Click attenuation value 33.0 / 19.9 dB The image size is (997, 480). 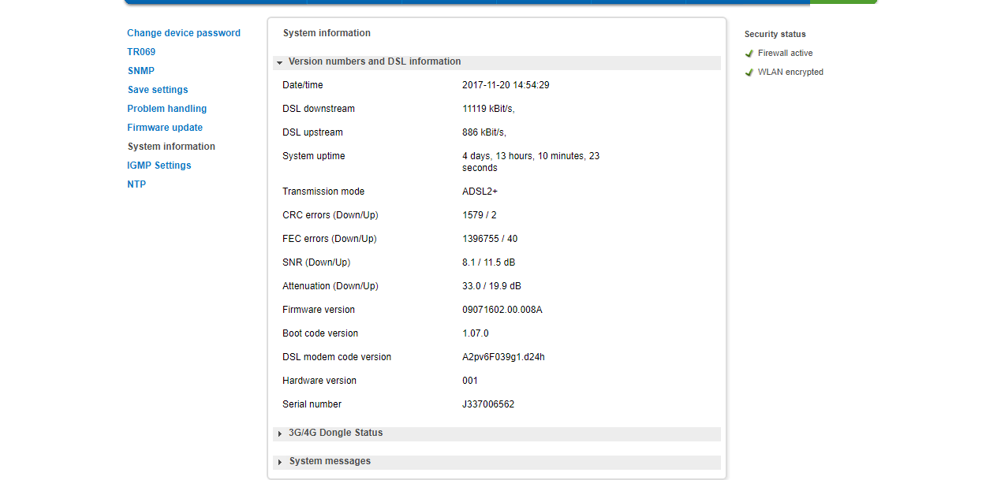click(x=491, y=286)
